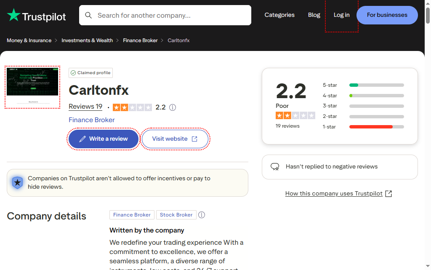Open the Categories menu
Image resolution: width=431 pixels, height=270 pixels.
point(279,15)
